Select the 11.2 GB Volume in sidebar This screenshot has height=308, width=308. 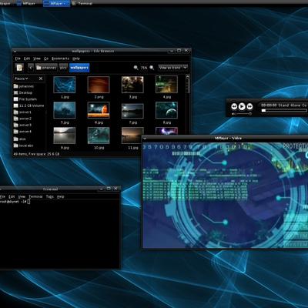(28, 105)
